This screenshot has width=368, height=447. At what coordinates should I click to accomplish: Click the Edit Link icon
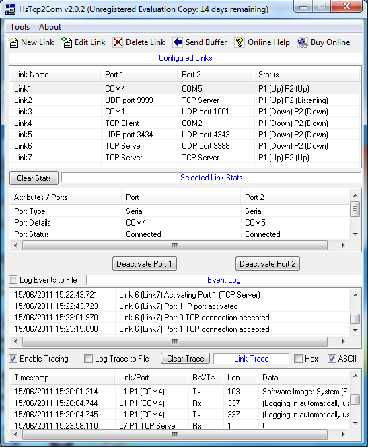click(67, 42)
